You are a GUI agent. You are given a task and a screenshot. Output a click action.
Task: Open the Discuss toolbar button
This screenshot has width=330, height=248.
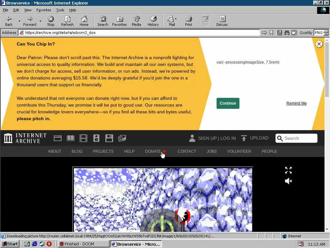click(x=222, y=21)
